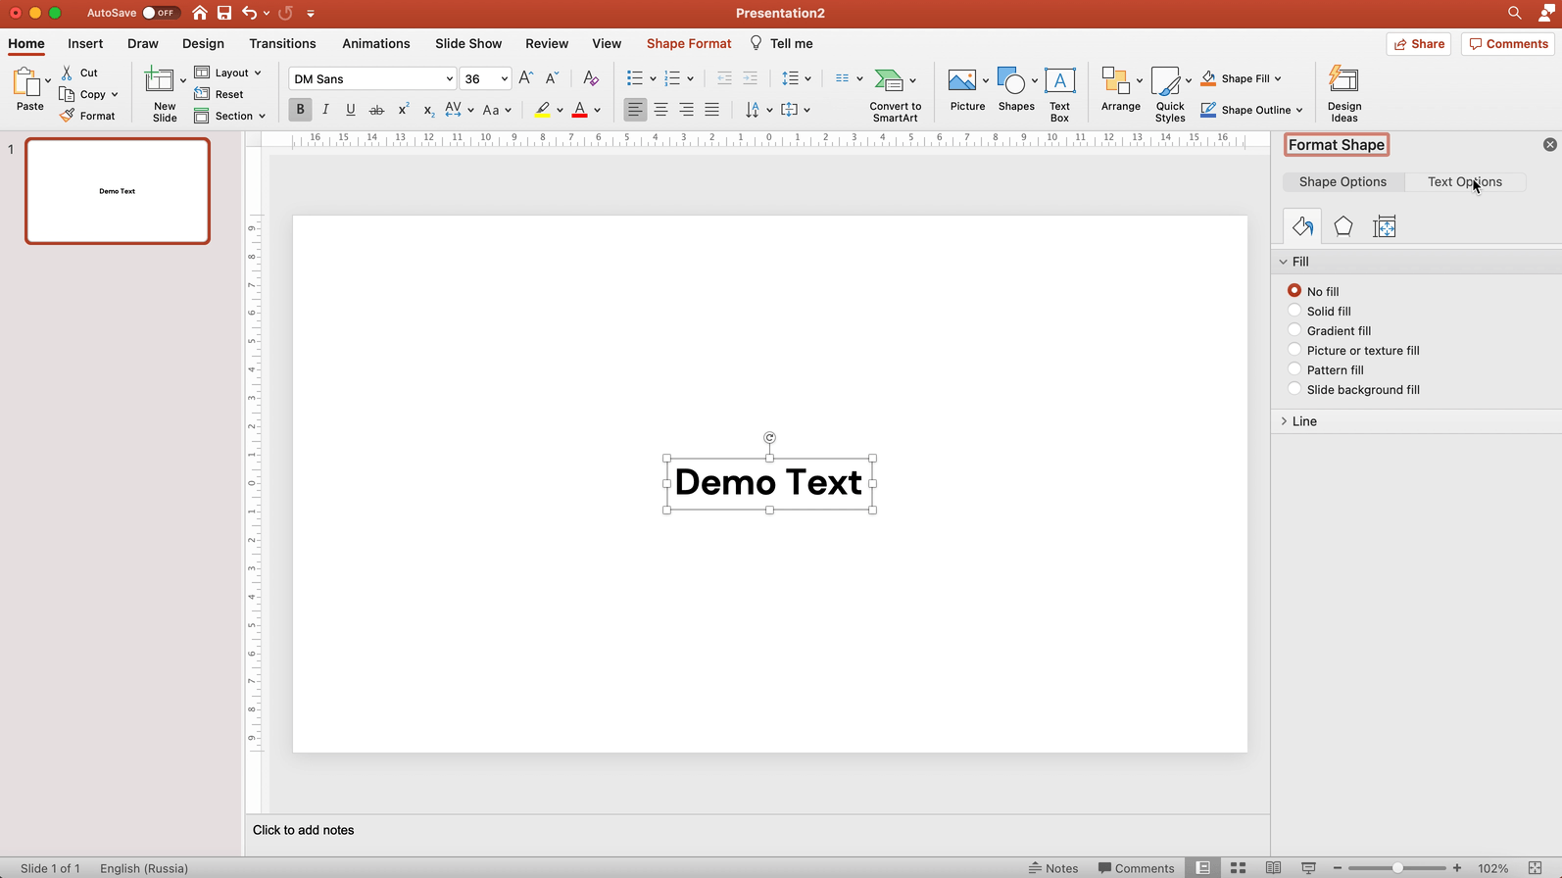Viewport: 1562px width, 878px height.
Task: Decrease font size icon
Action: click(x=552, y=78)
